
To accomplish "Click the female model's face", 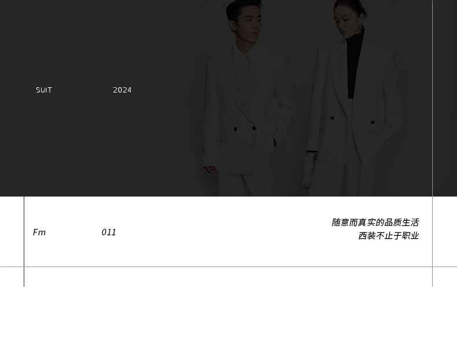I will 347,22.
